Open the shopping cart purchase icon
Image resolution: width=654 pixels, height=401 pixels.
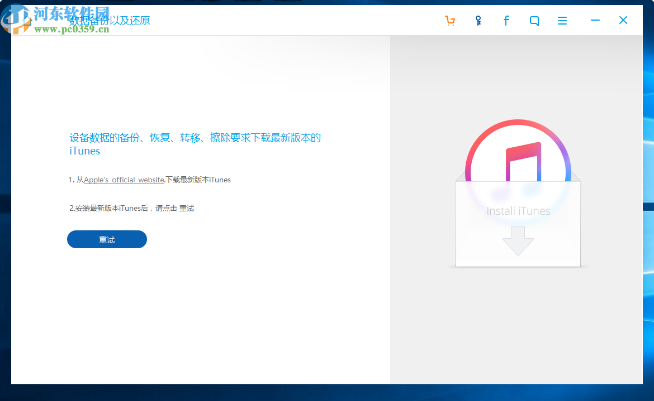(450, 20)
